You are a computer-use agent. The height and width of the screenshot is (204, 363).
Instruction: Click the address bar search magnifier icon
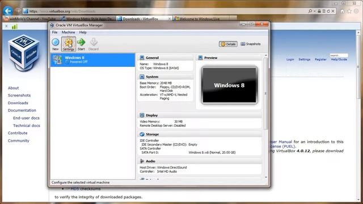click(x=310, y=11)
